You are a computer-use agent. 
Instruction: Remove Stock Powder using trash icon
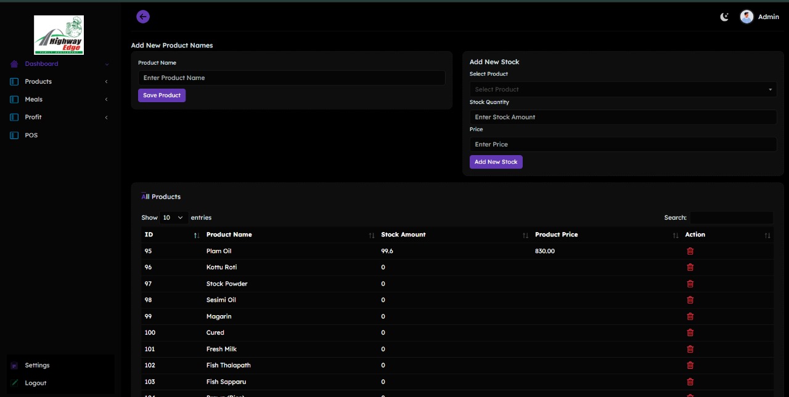point(690,284)
